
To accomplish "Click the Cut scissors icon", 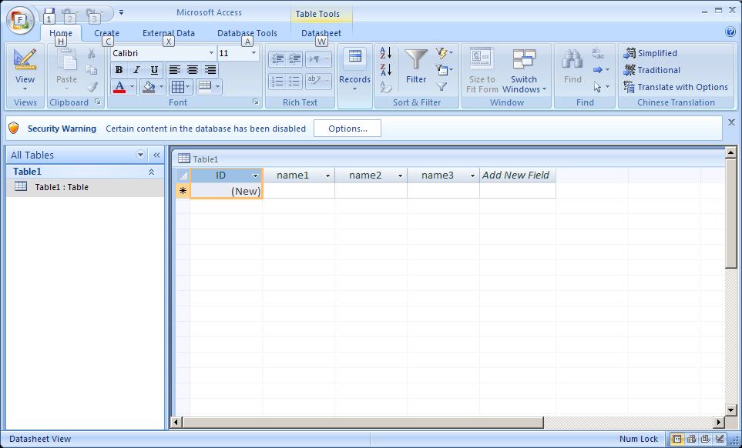I will click(x=92, y=53).
